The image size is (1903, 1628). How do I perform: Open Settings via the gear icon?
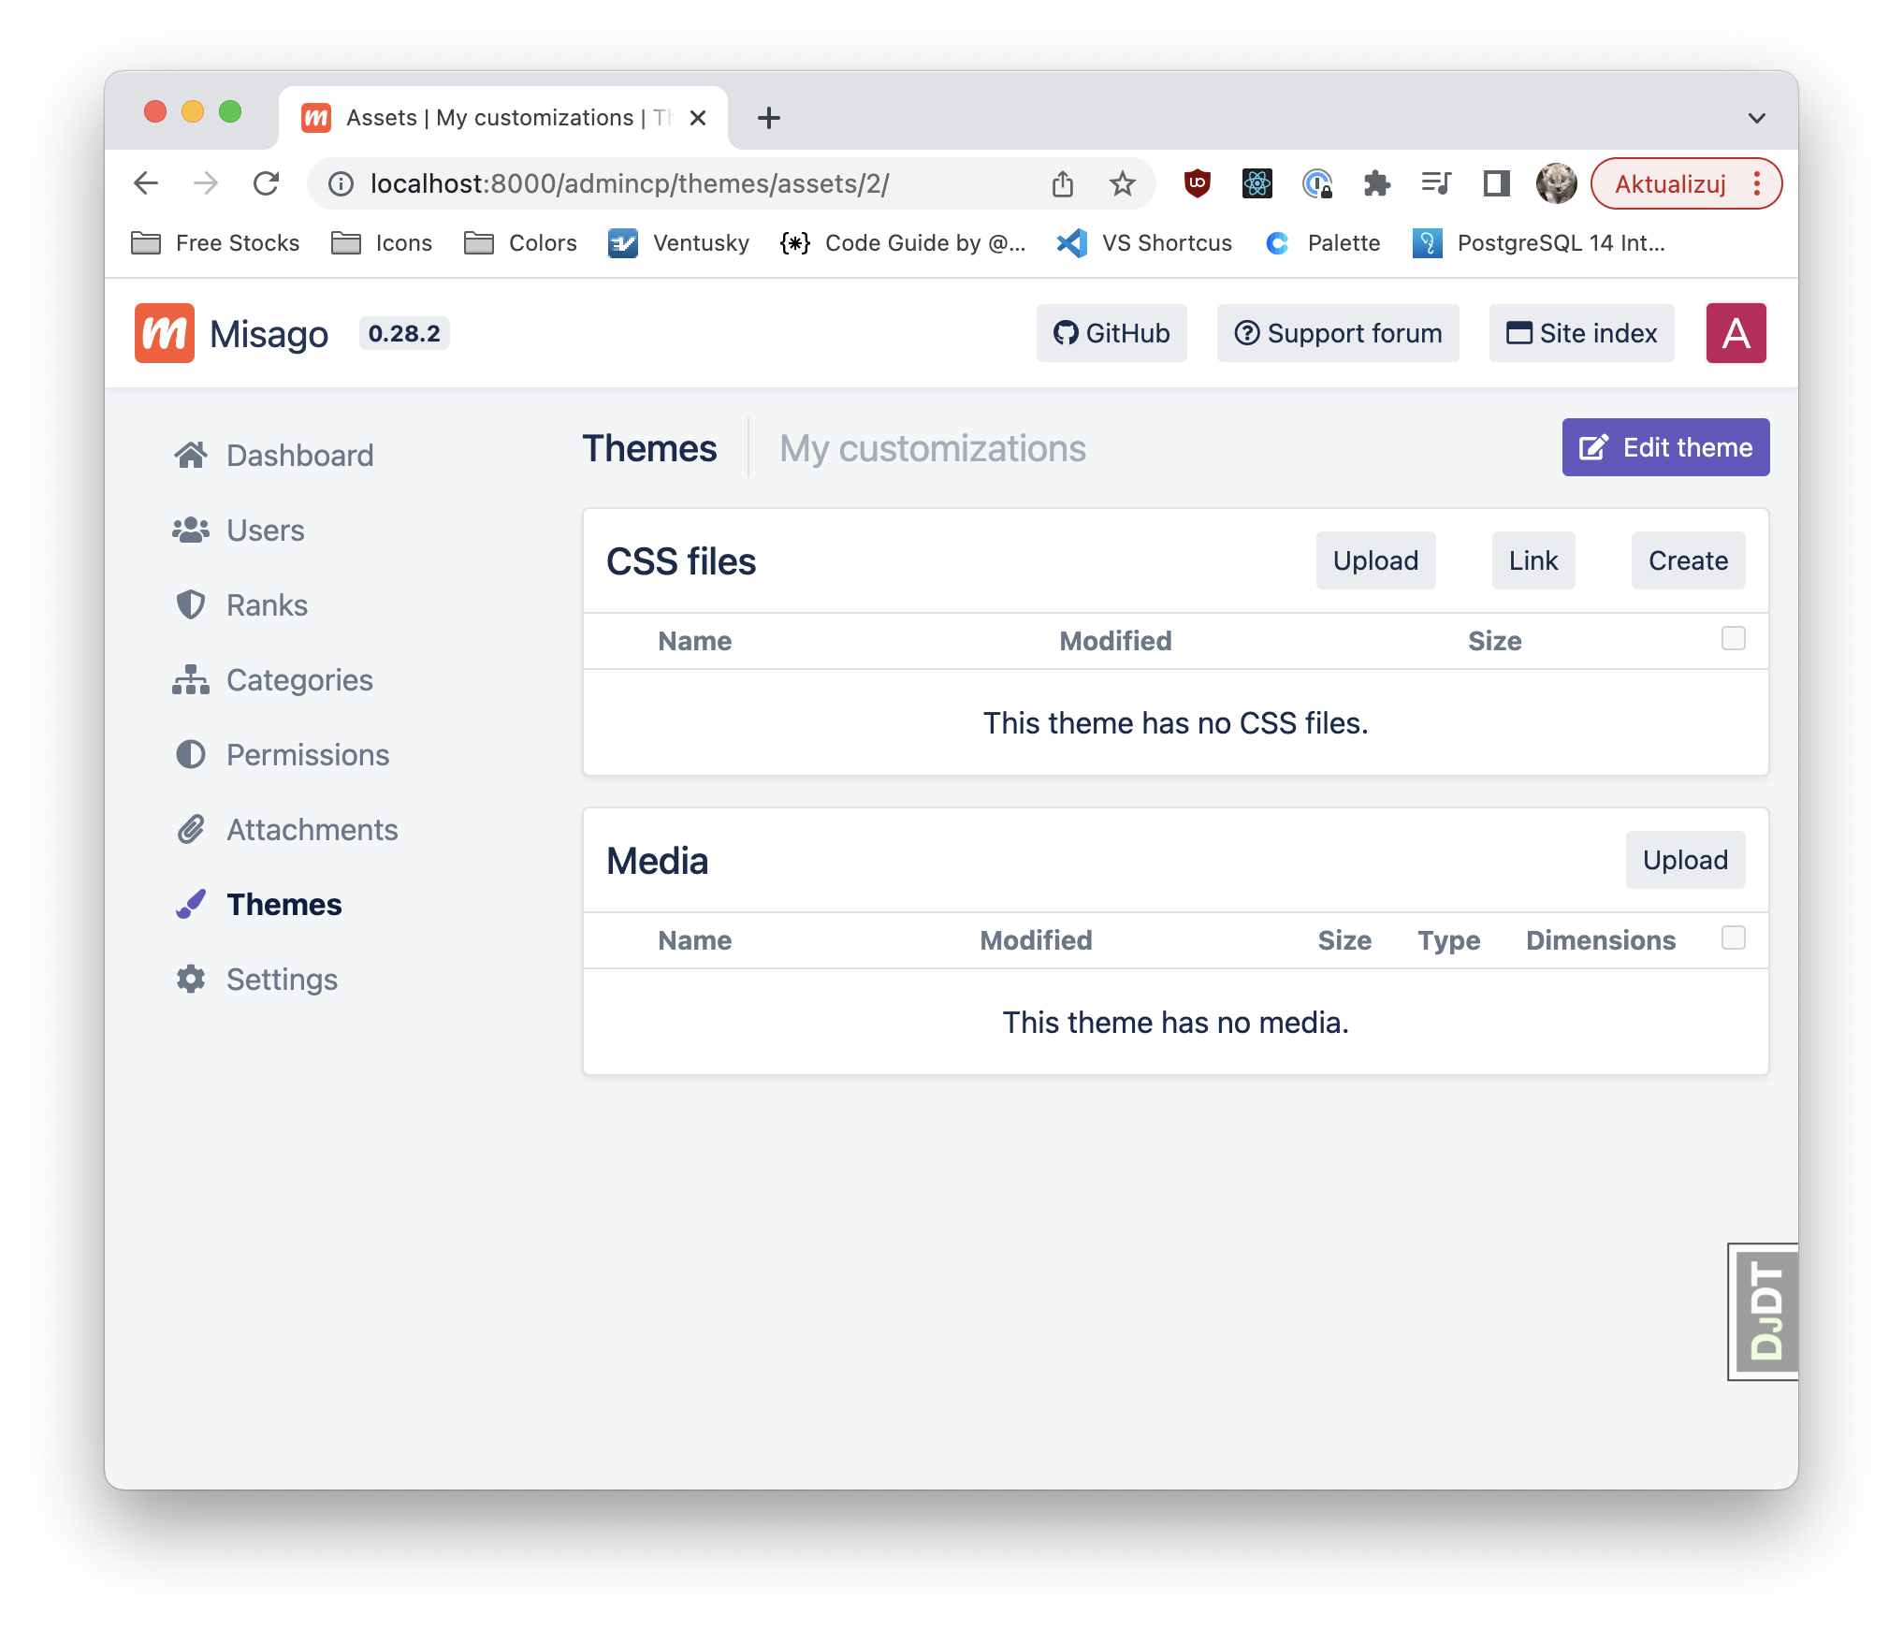(191, 980)
